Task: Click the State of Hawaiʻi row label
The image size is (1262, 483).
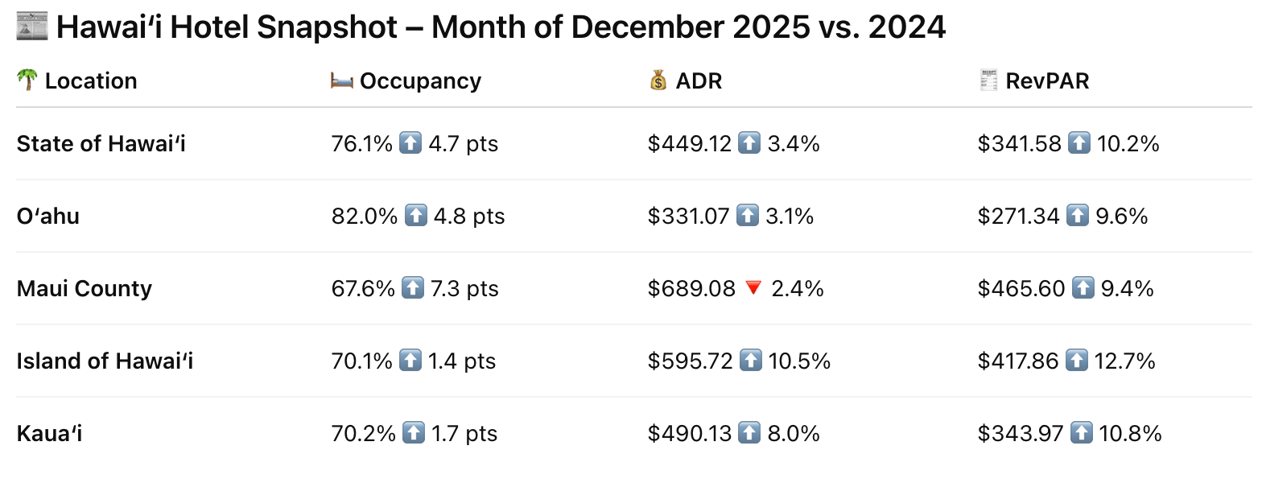Action: point(101,144)
